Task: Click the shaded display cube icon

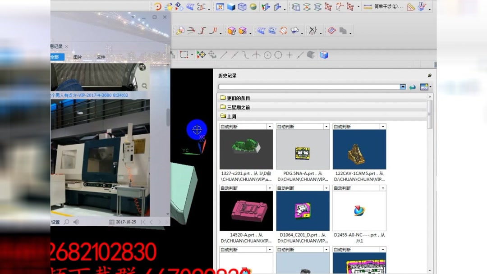Action: (325, 54)
